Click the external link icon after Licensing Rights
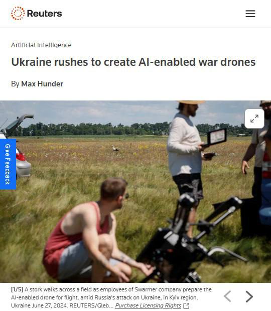The height and width of the screenshot is (311, 271). click(186, 306)
